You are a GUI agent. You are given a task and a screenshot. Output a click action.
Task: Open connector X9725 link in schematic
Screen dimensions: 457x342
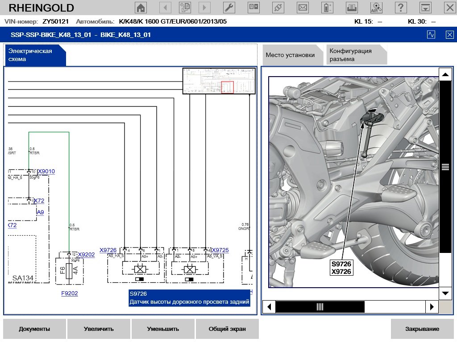[x=220, y=250]
